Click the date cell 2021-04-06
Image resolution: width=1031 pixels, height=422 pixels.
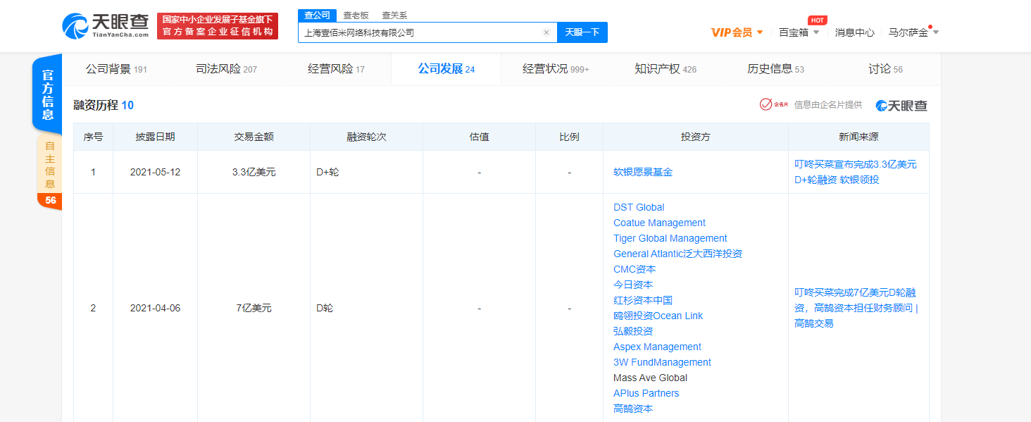[x=155, y=308]
